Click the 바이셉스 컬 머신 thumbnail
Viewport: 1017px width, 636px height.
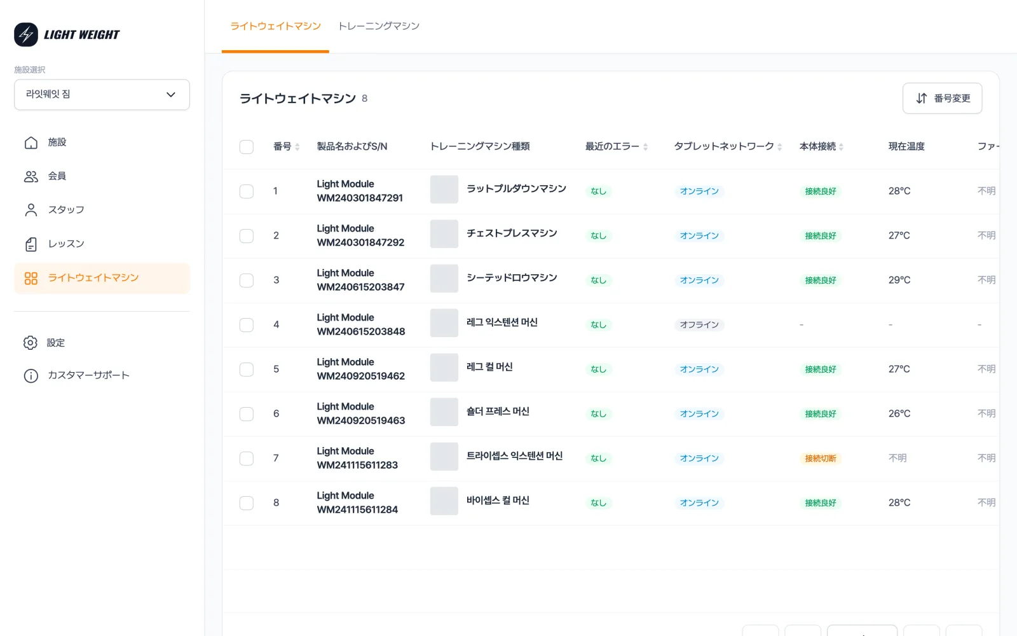[444, 501]
